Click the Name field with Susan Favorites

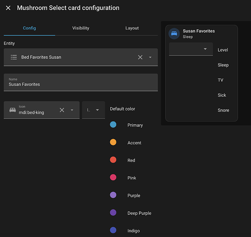coord(81,82)
